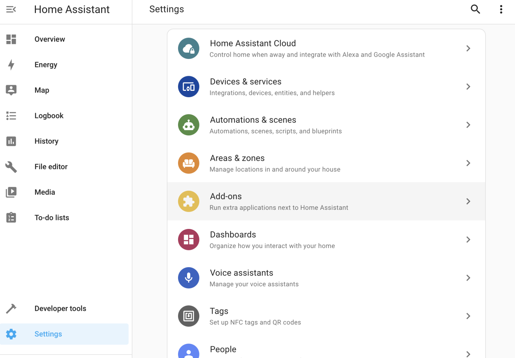Click the Voice assistants microphone icon
Image resolution: width=515 pixels, height=358 pixels.
click(189, 278)
